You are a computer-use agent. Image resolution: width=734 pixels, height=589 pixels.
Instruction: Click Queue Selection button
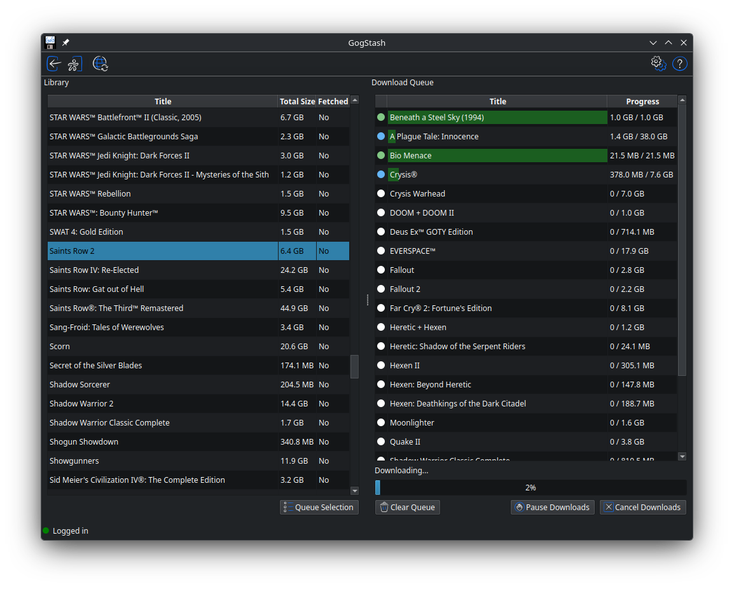[x=319, y=507]
